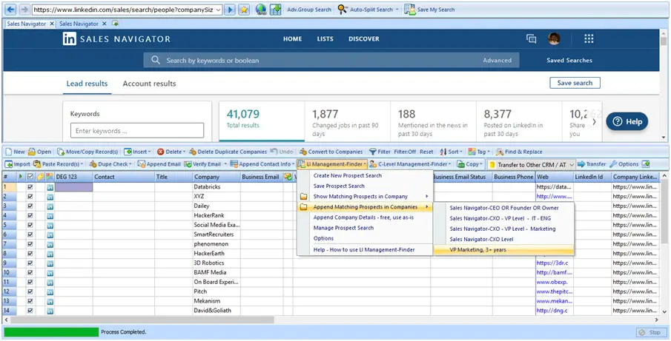Click the Enter keywords input field
This screenshot has width=671, height=341.
137,131
